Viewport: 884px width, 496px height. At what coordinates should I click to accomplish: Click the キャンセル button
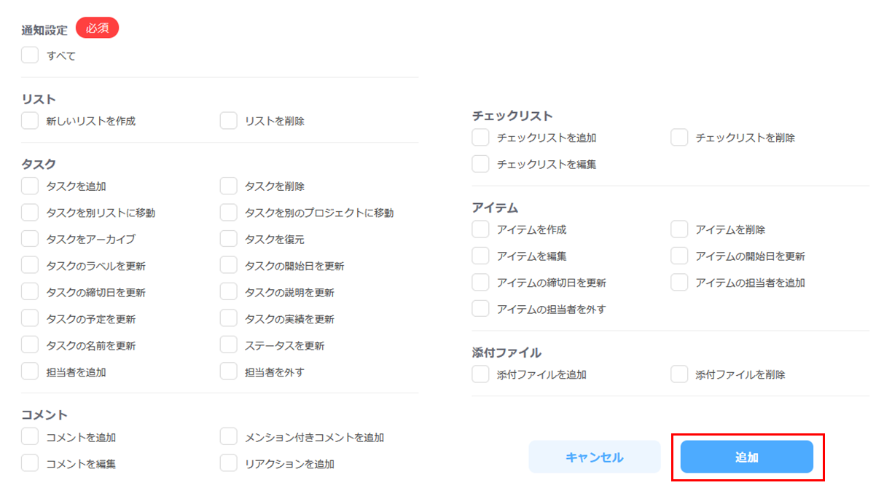pos(594,457)
